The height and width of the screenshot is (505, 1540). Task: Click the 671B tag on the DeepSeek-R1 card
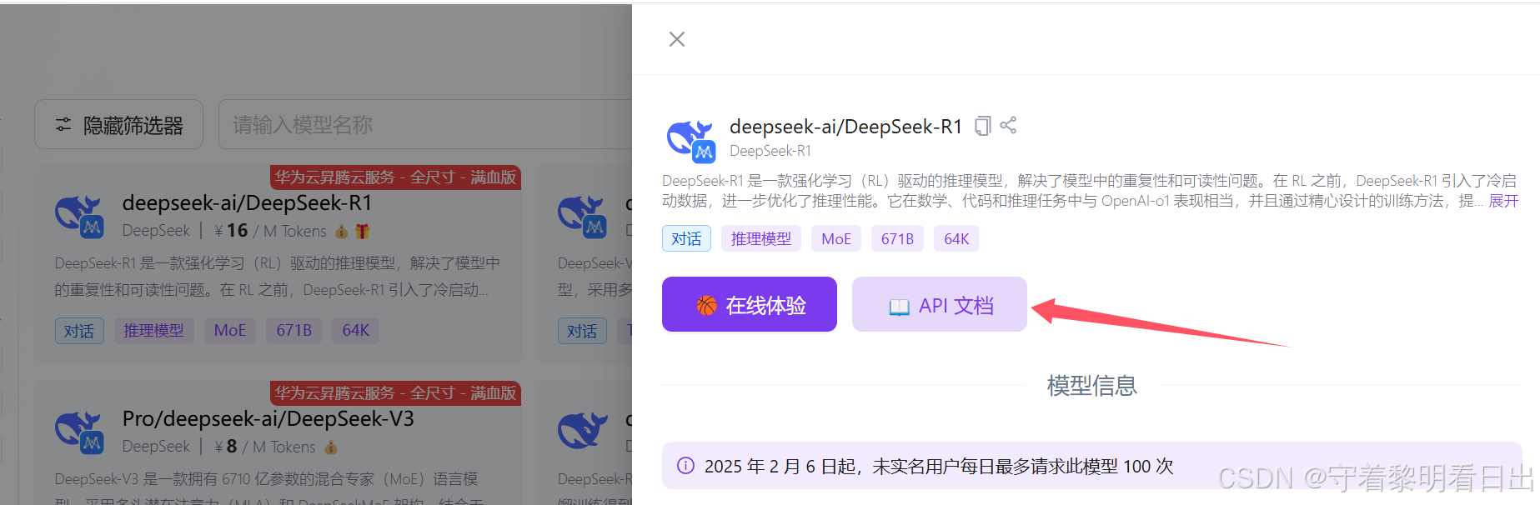(x=293, y=331)
